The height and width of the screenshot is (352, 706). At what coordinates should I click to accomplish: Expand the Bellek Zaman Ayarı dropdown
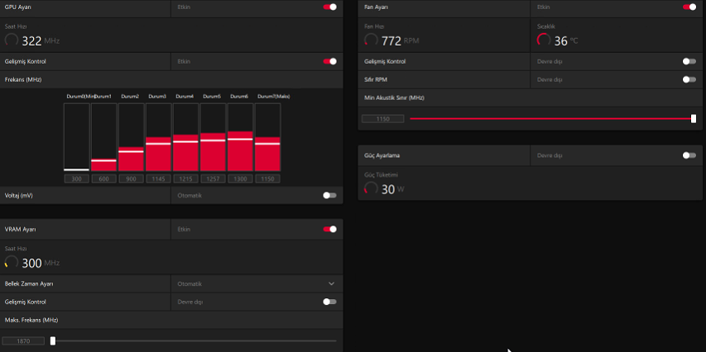pos(257,283)
